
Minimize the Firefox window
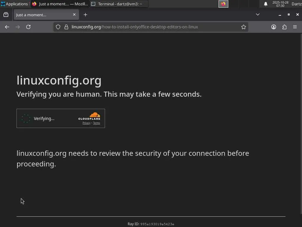coord(280,15)
